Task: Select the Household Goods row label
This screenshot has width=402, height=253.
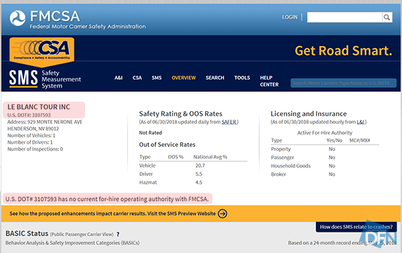Action: (x=291, y=166)
